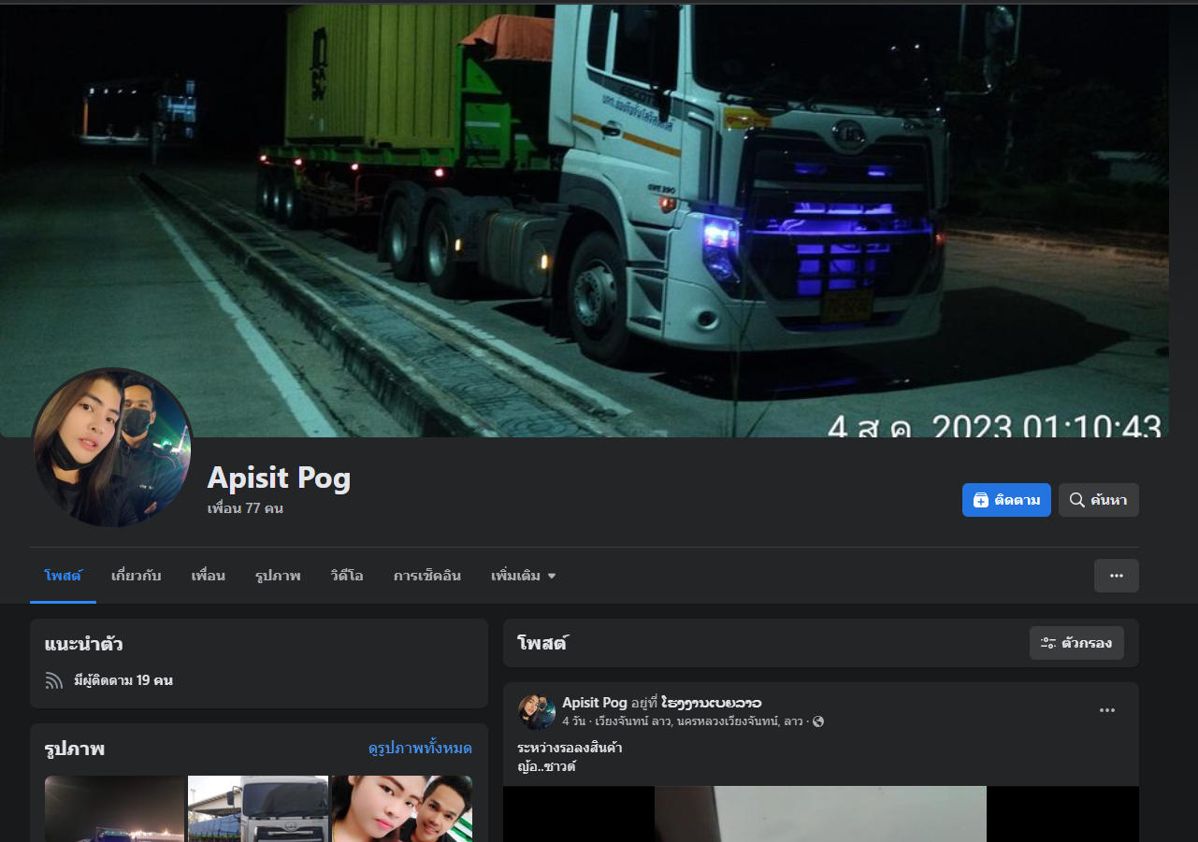The width and height of the screenshot is (1198, 842).
Task: Click the followers RSS feed icon
Action: [53, 680]
